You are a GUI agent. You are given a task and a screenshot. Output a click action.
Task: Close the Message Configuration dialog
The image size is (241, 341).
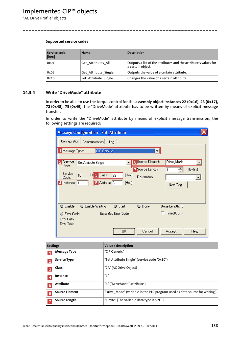pos(204,132)
